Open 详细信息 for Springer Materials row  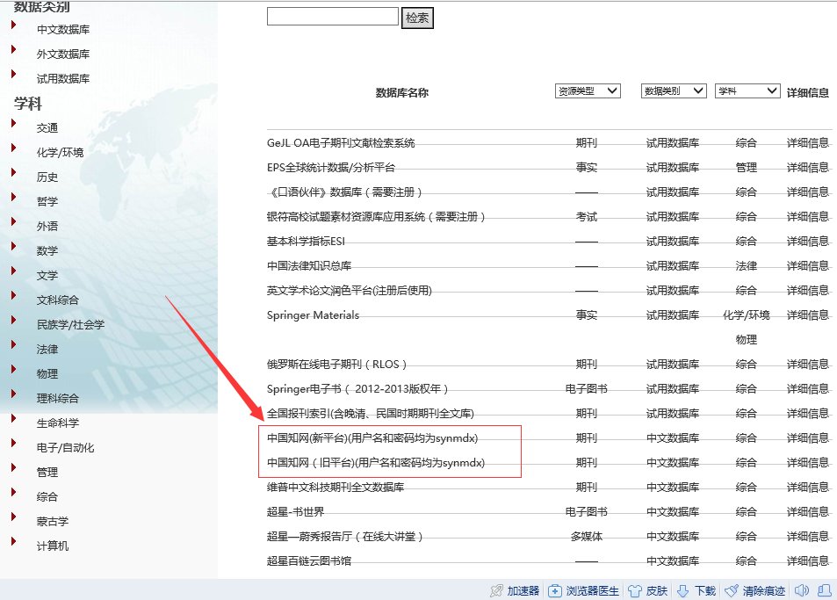click(x=808, y=314)
